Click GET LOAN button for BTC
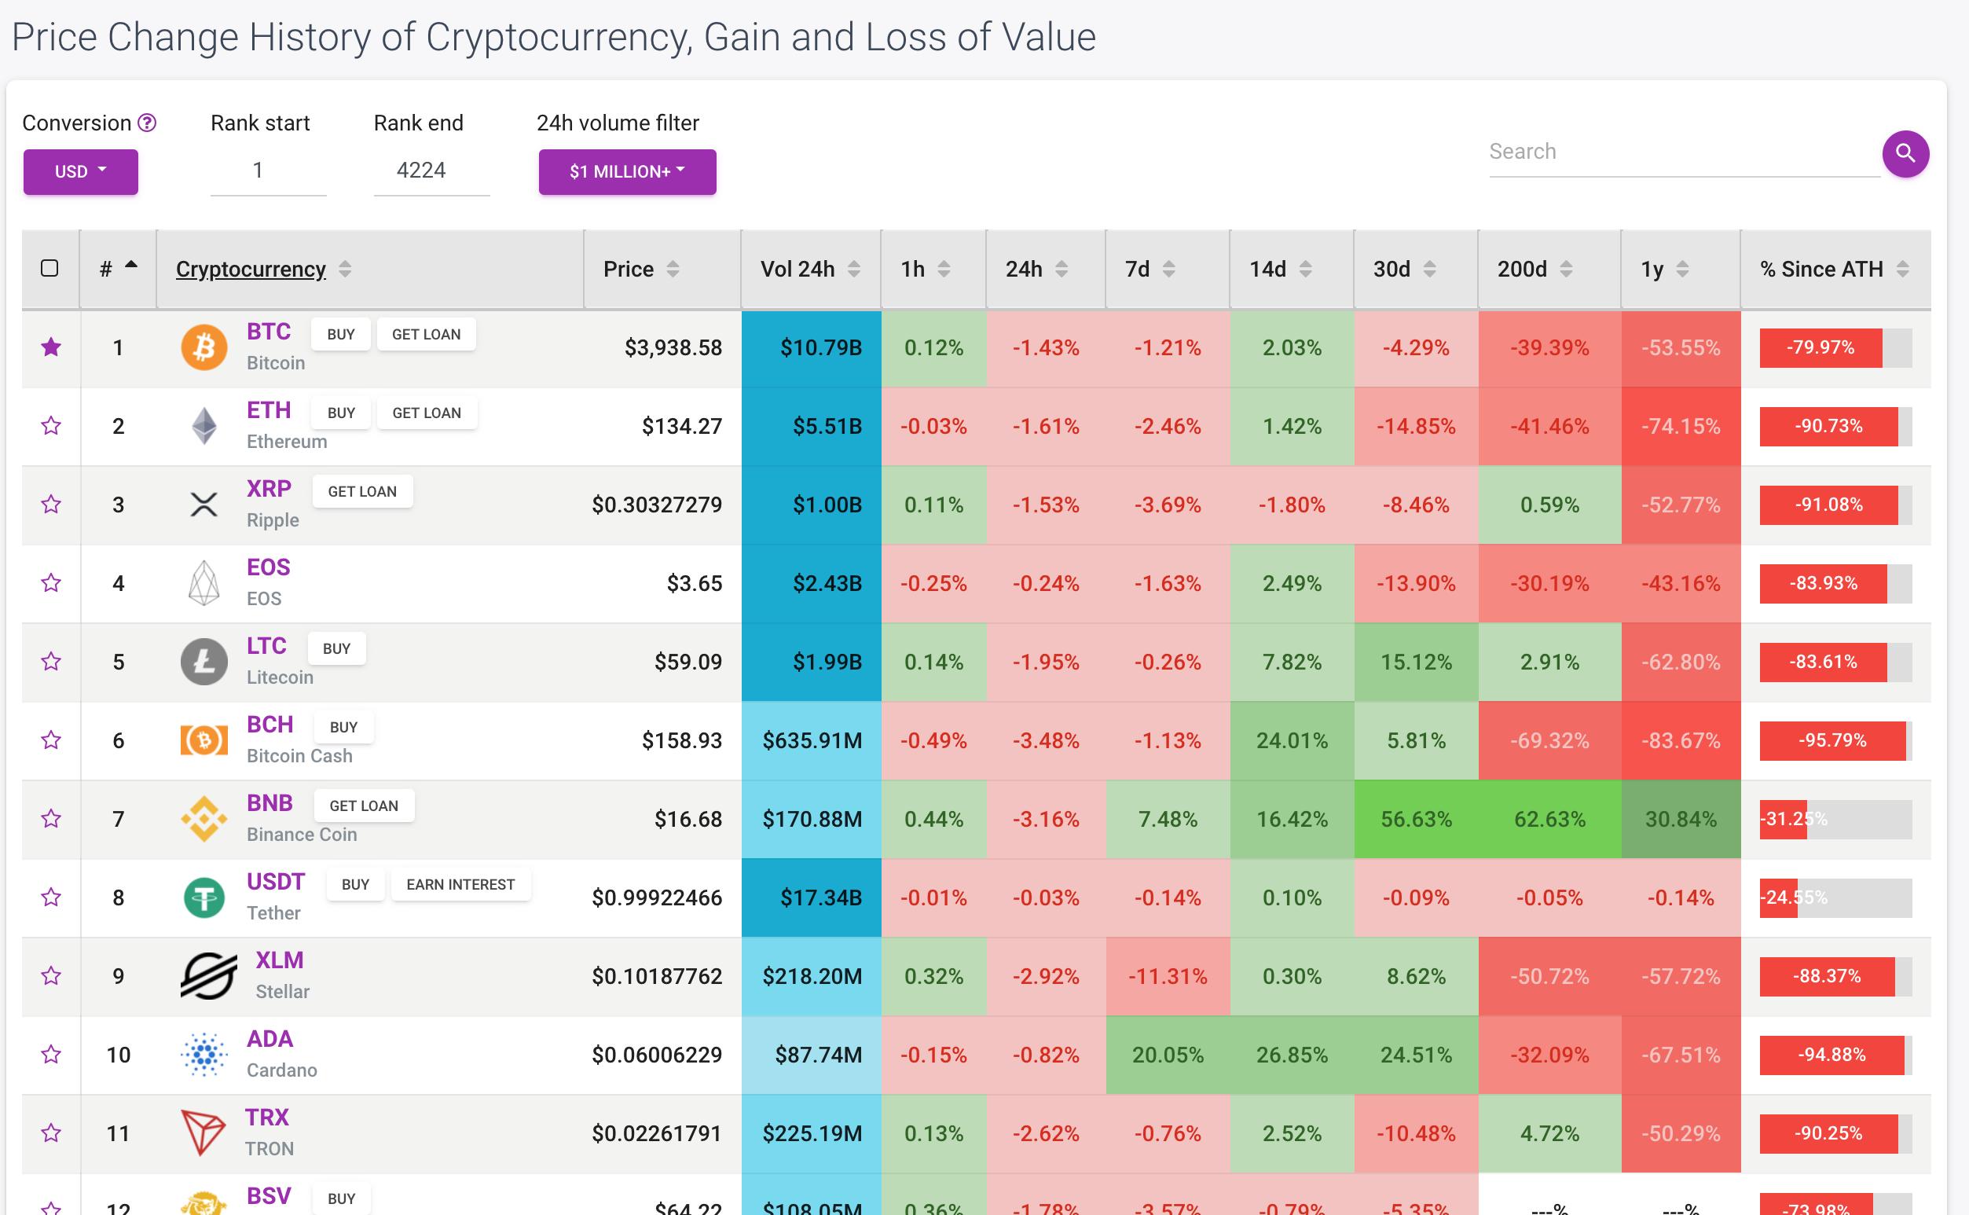 [x=426, y=334]
